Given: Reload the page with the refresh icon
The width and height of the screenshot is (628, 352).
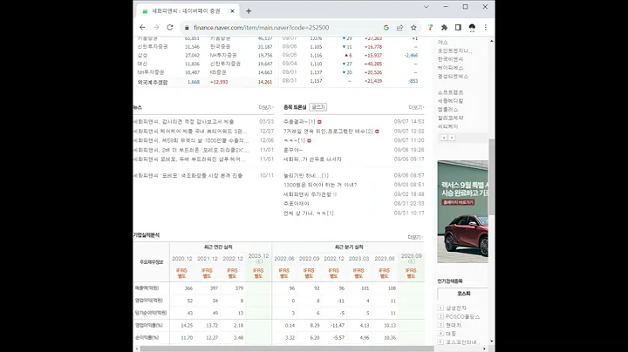Looking at the screenshot, I should (x=170, y=27).
